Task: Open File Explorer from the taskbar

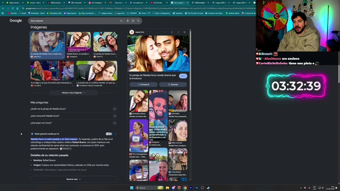Action: [167, 188]
